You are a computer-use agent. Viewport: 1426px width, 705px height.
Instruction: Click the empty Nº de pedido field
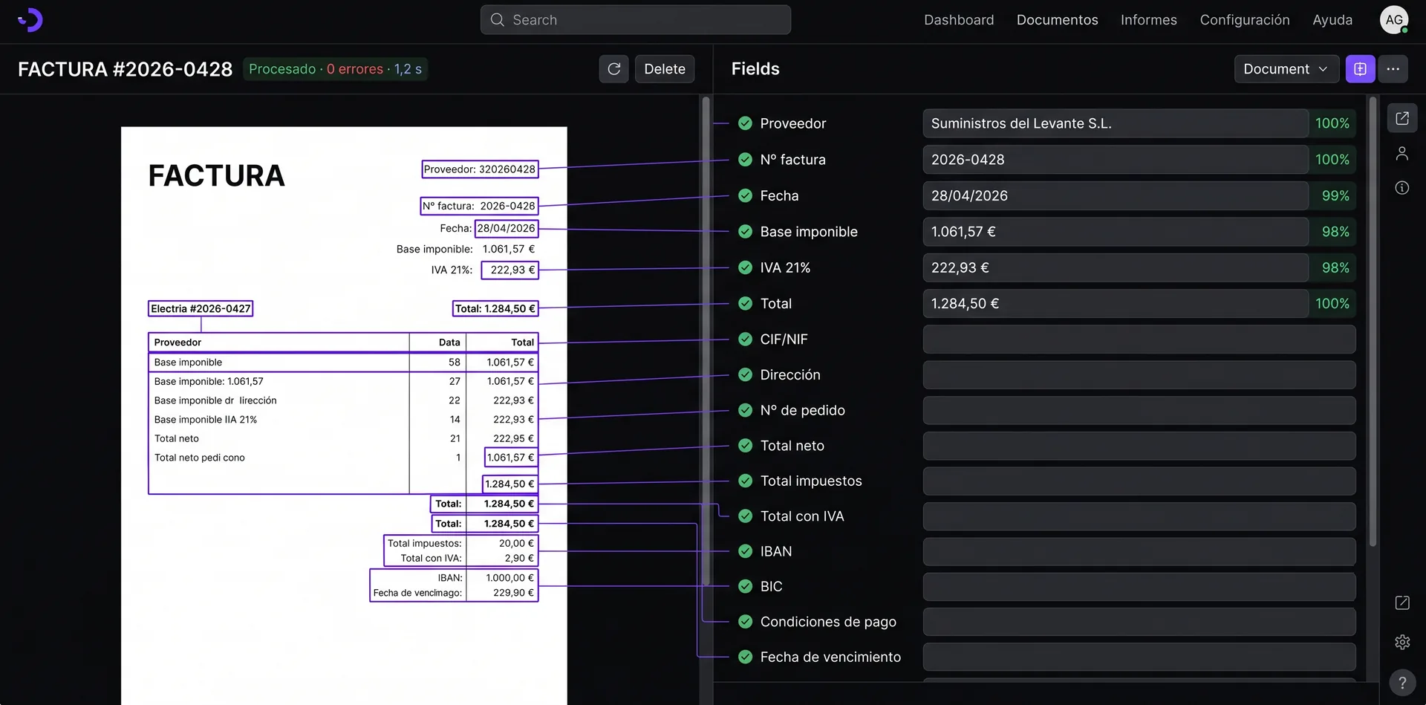[1139, 410]
